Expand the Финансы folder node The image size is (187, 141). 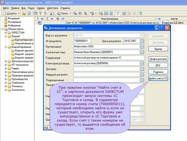6,86
